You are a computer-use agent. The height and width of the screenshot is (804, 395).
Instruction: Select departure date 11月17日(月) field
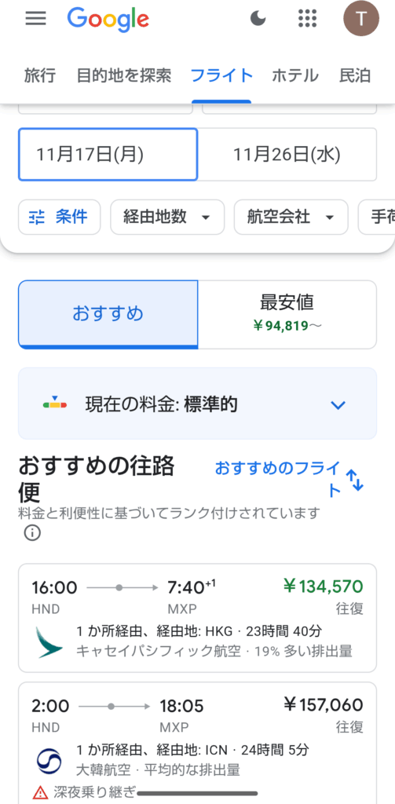108,155
